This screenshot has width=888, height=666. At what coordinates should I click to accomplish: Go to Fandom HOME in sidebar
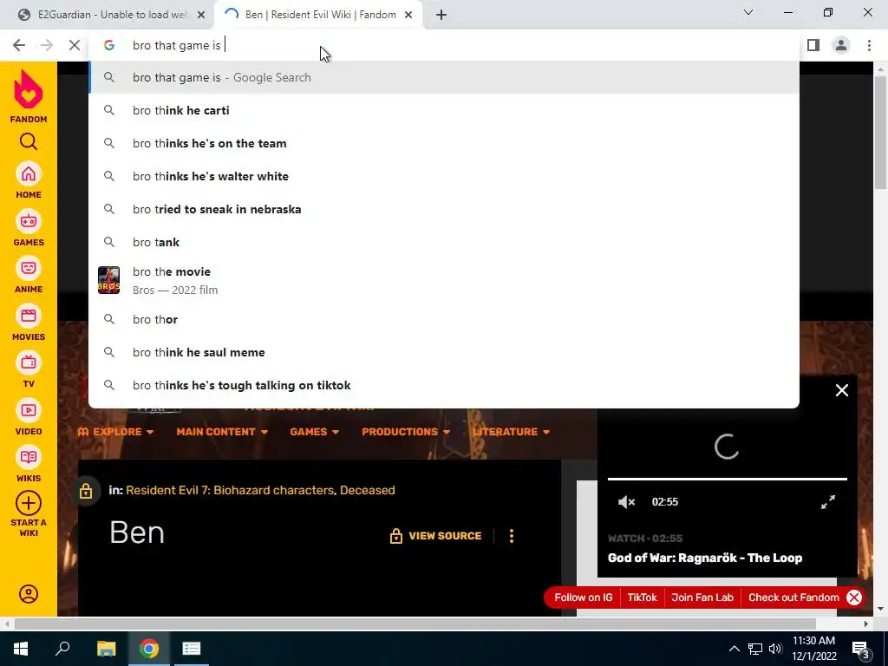29,180
